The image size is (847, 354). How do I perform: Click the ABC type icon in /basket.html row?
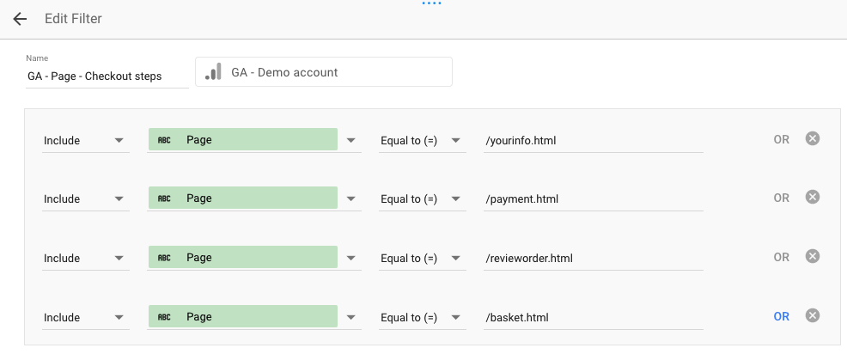tap(164, 317)
